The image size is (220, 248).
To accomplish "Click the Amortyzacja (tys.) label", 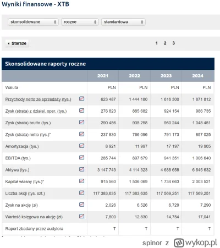I will [x=22, y=146].
